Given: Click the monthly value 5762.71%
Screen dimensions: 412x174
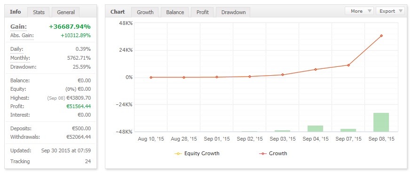Looking at the screenshot, I should click(79, 58).
